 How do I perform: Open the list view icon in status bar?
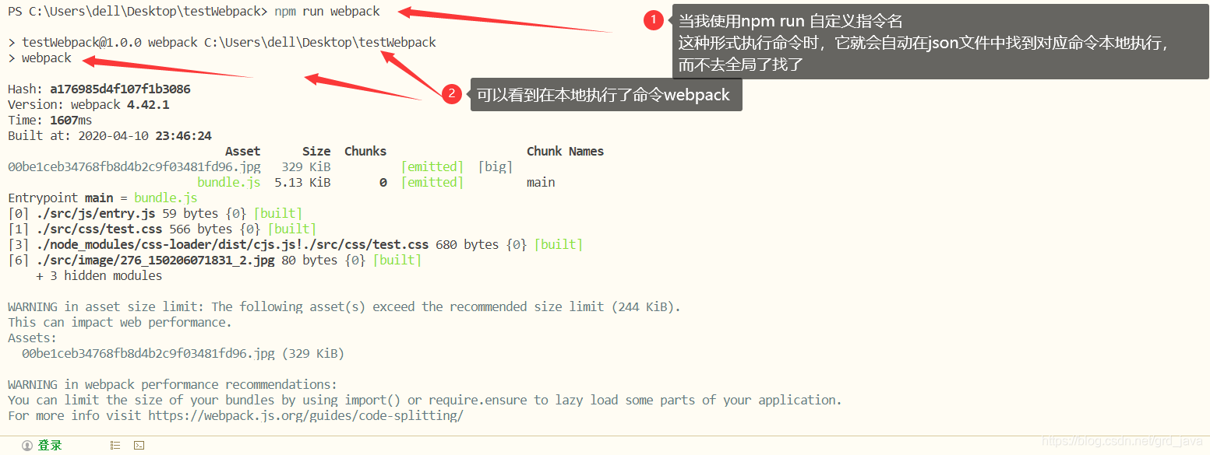tap(115, 446)
